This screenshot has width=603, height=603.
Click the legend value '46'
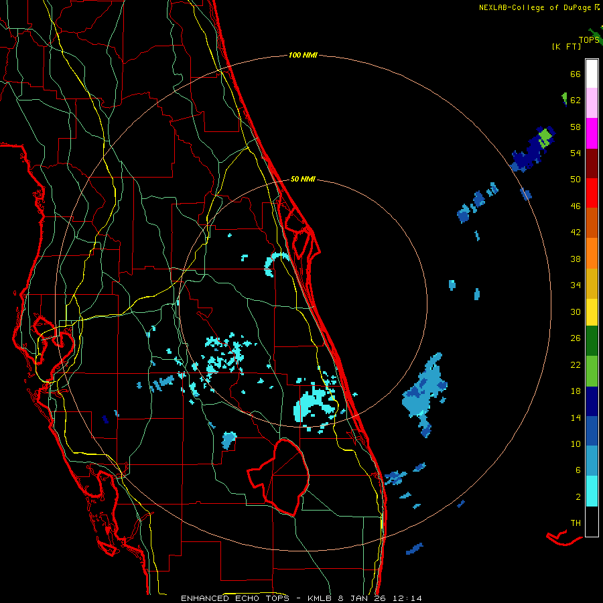(x=576, y=206)
